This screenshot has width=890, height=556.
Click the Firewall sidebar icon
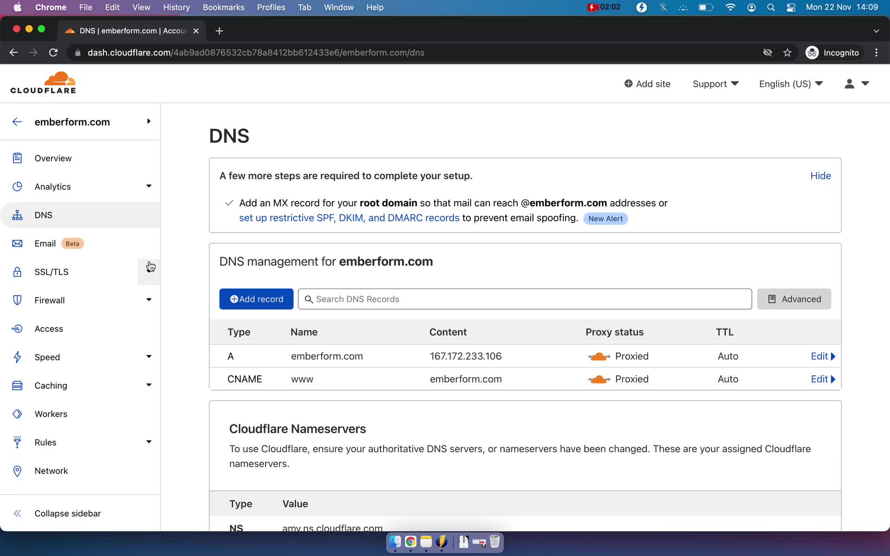click(x=17, y=300)
